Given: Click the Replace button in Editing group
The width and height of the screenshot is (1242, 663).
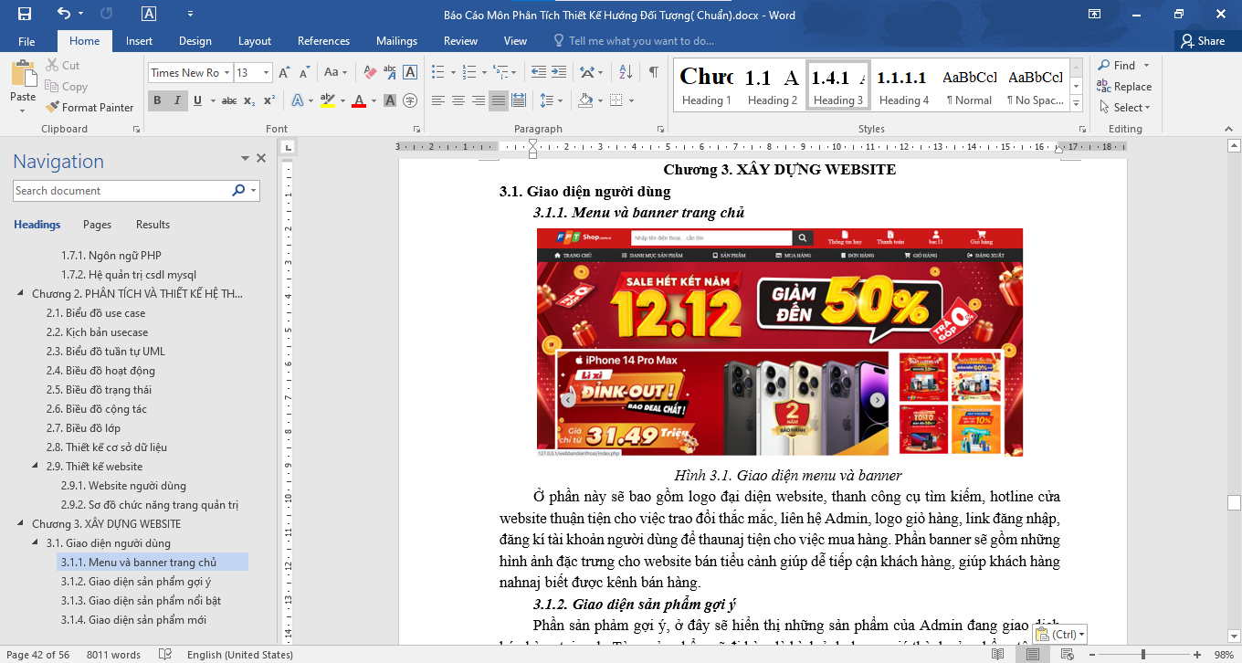Looking at the screenshot, I should pos(1124,87).
